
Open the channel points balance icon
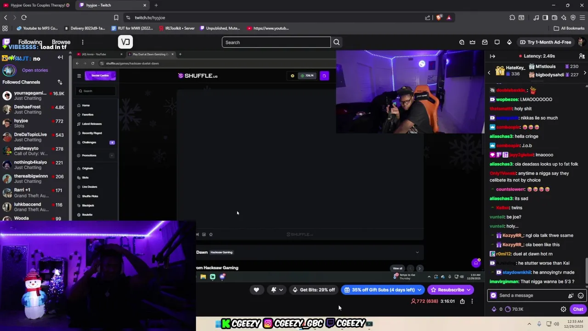click(x=508, y=309)
